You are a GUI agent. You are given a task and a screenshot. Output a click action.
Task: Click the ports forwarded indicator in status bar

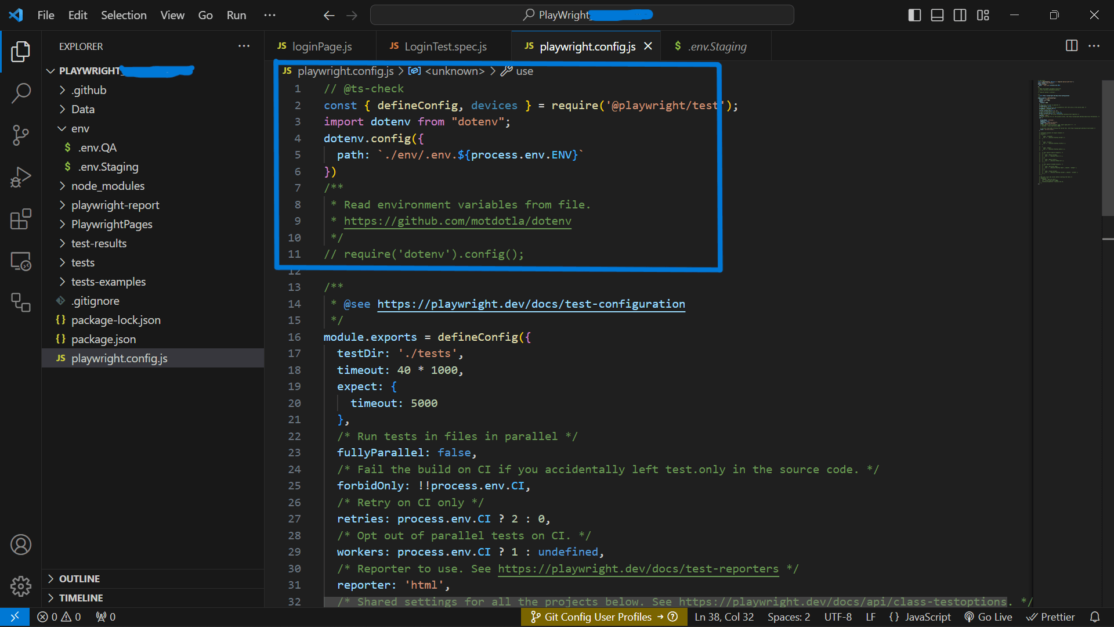pyautogui.click(x=106, y=617)
